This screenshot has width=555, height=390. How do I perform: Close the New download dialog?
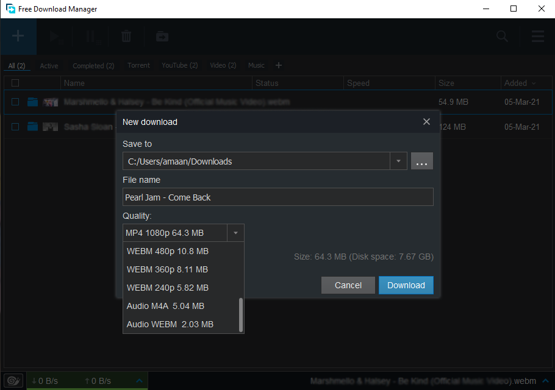point(426,122)
